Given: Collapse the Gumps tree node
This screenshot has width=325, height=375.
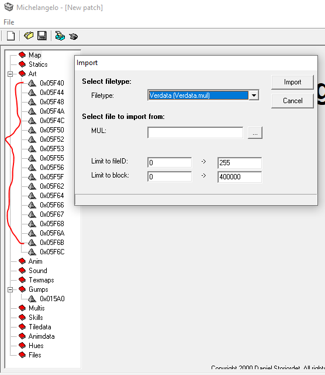Looking at the screenshot, I should (10, 289).
